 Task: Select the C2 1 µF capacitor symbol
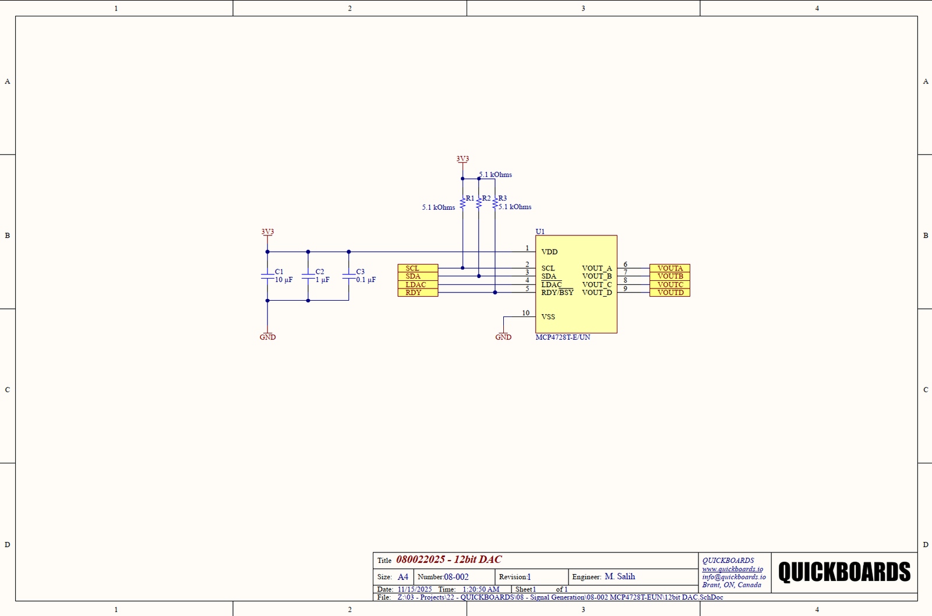pyautogui.click(x=308, y=276)
